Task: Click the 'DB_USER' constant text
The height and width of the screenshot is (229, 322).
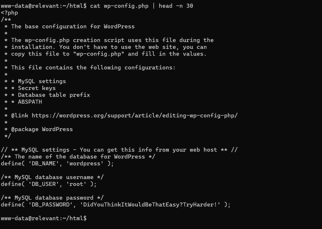Action: click(44, 184)
